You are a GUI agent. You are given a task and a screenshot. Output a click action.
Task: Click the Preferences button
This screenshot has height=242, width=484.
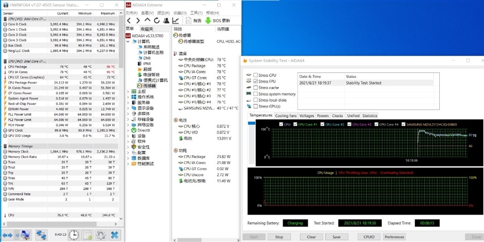[x=394, y=237]
